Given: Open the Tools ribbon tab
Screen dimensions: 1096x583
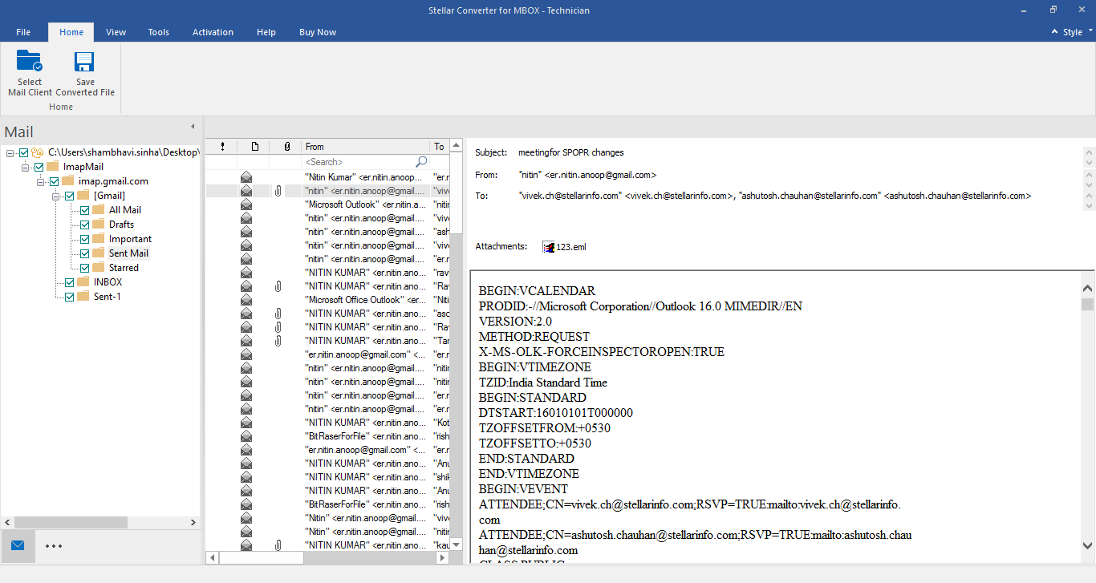Looking at the screenshot, I should tap(159, 32).
